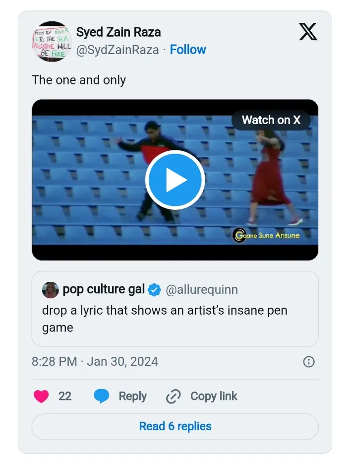Click the 8:28 PM Jan 30, 2024 timestamp
Image resolution: width=350 pixels, height=465 pixels.
95,361
